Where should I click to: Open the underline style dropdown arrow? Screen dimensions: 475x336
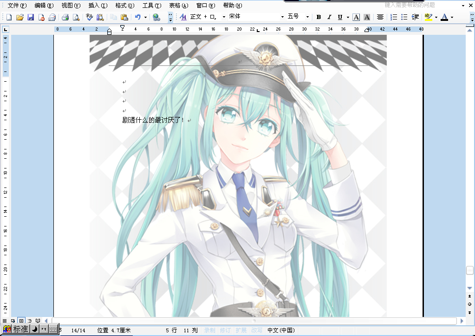click(348, 17)
